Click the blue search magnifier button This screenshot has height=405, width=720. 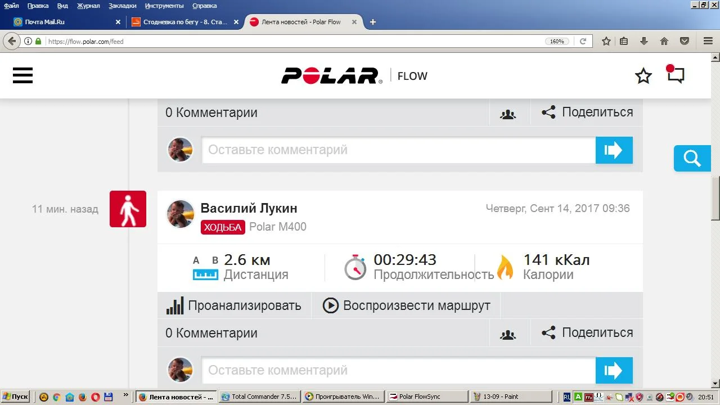[x=692, y=158]
